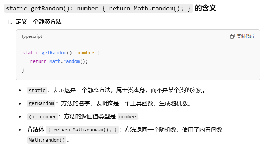This screenshot has height=152, width=266.
Task: Click blue getRandom in code block
Action: click(x=54, y=53)
